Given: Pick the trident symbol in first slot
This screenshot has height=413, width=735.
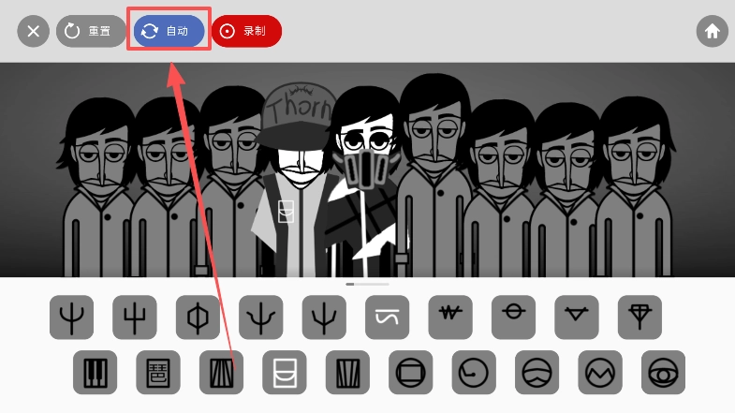Looking at the screenshot, I should tap(71, 317).
